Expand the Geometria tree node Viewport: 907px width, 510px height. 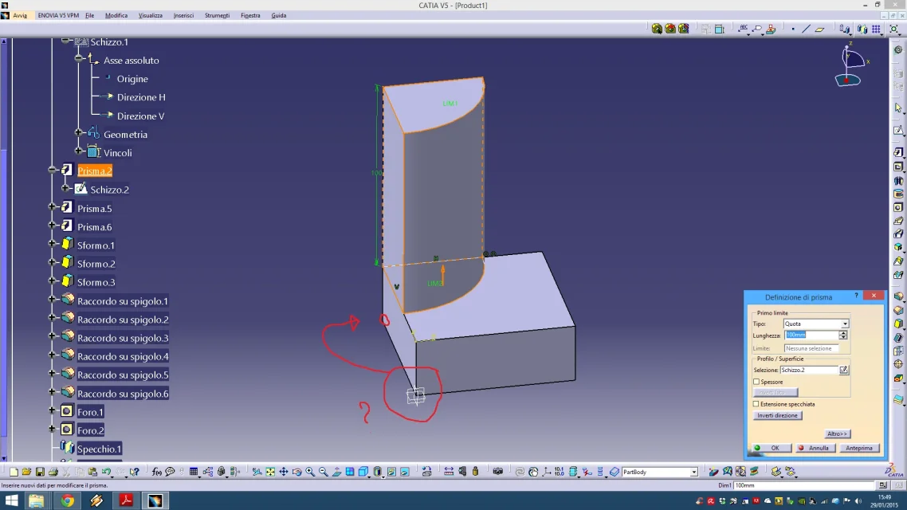point(79,133)
